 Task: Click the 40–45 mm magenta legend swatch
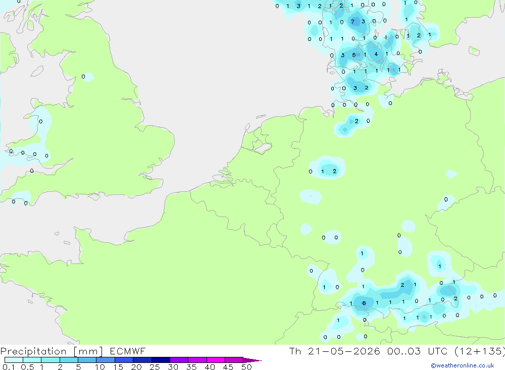(x=216, y=360)
